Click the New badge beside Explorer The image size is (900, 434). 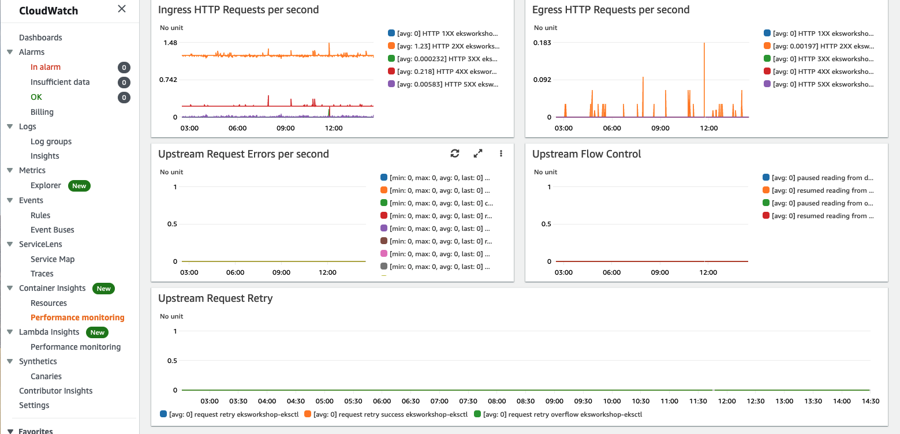(79, 186)
